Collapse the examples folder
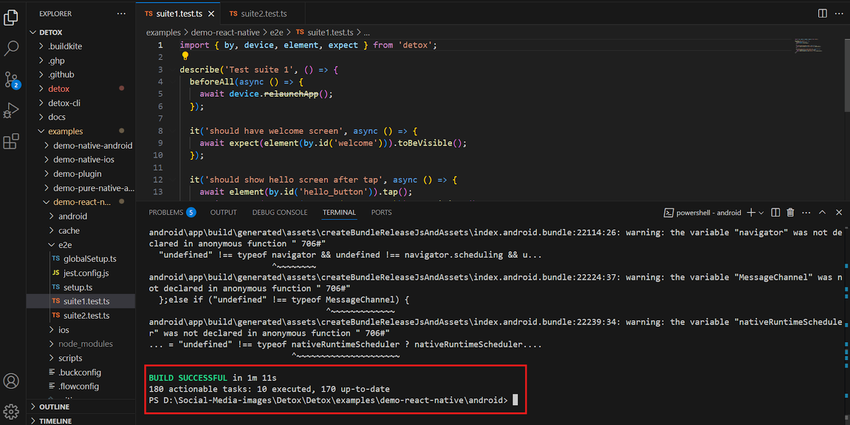The height and width of the screenshot is (425, 850). pyautogui.click(x=81, y=131)
